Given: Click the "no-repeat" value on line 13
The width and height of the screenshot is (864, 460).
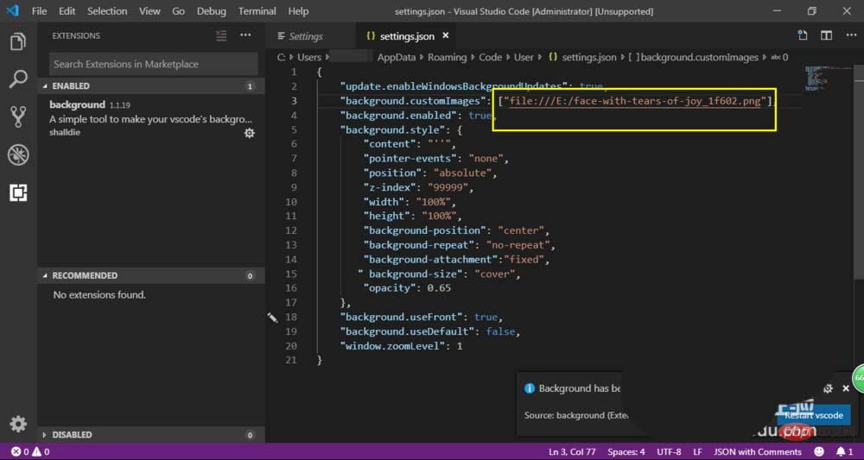Looking at the screenshot, I should point(517,245).
